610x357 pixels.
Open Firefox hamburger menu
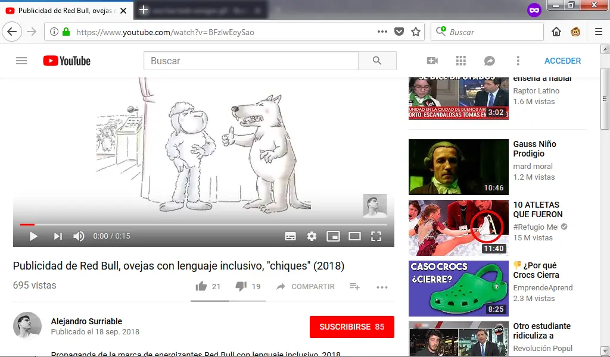click(x=599, y=32)
